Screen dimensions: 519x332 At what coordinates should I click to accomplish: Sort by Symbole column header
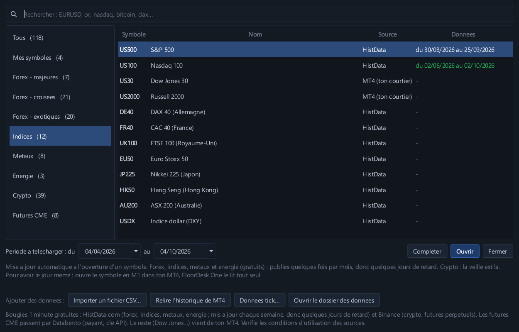pyautogui.click(x=134, y=34)
